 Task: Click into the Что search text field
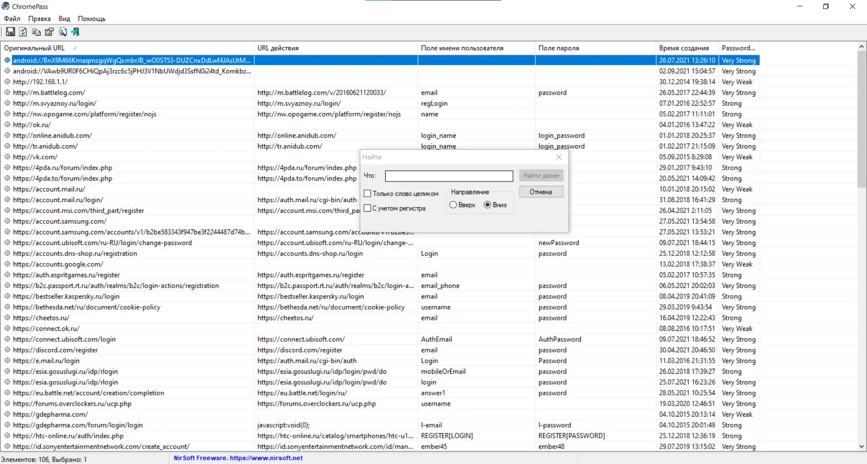(449, 176)
